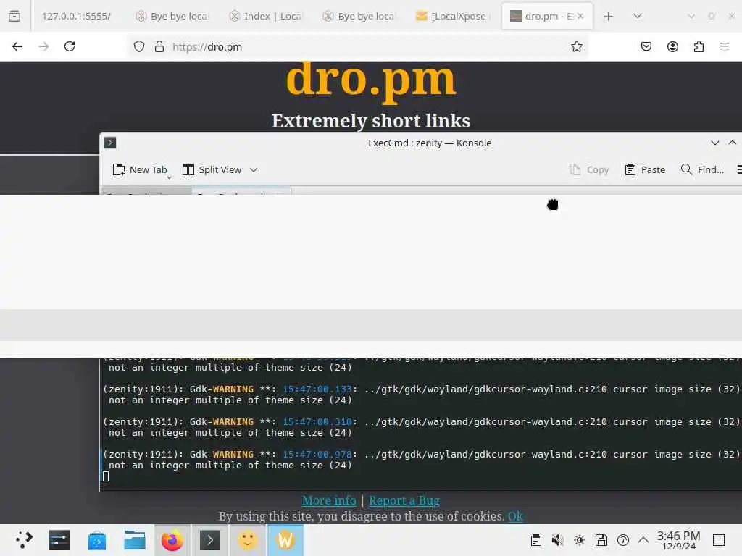Open Find in Konsole toolbar
Viewport: 742px width, 556px height.
[x=702, y=169]
